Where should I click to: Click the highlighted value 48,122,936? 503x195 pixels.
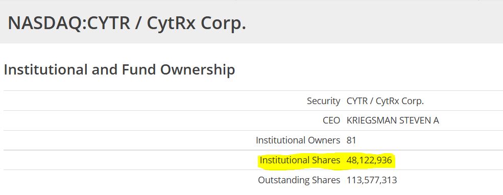[369, 160]
